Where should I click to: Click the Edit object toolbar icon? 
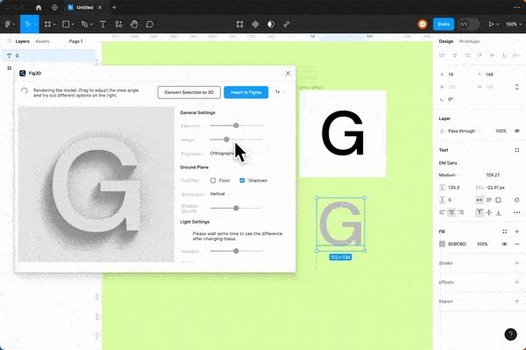coord(239,25)
